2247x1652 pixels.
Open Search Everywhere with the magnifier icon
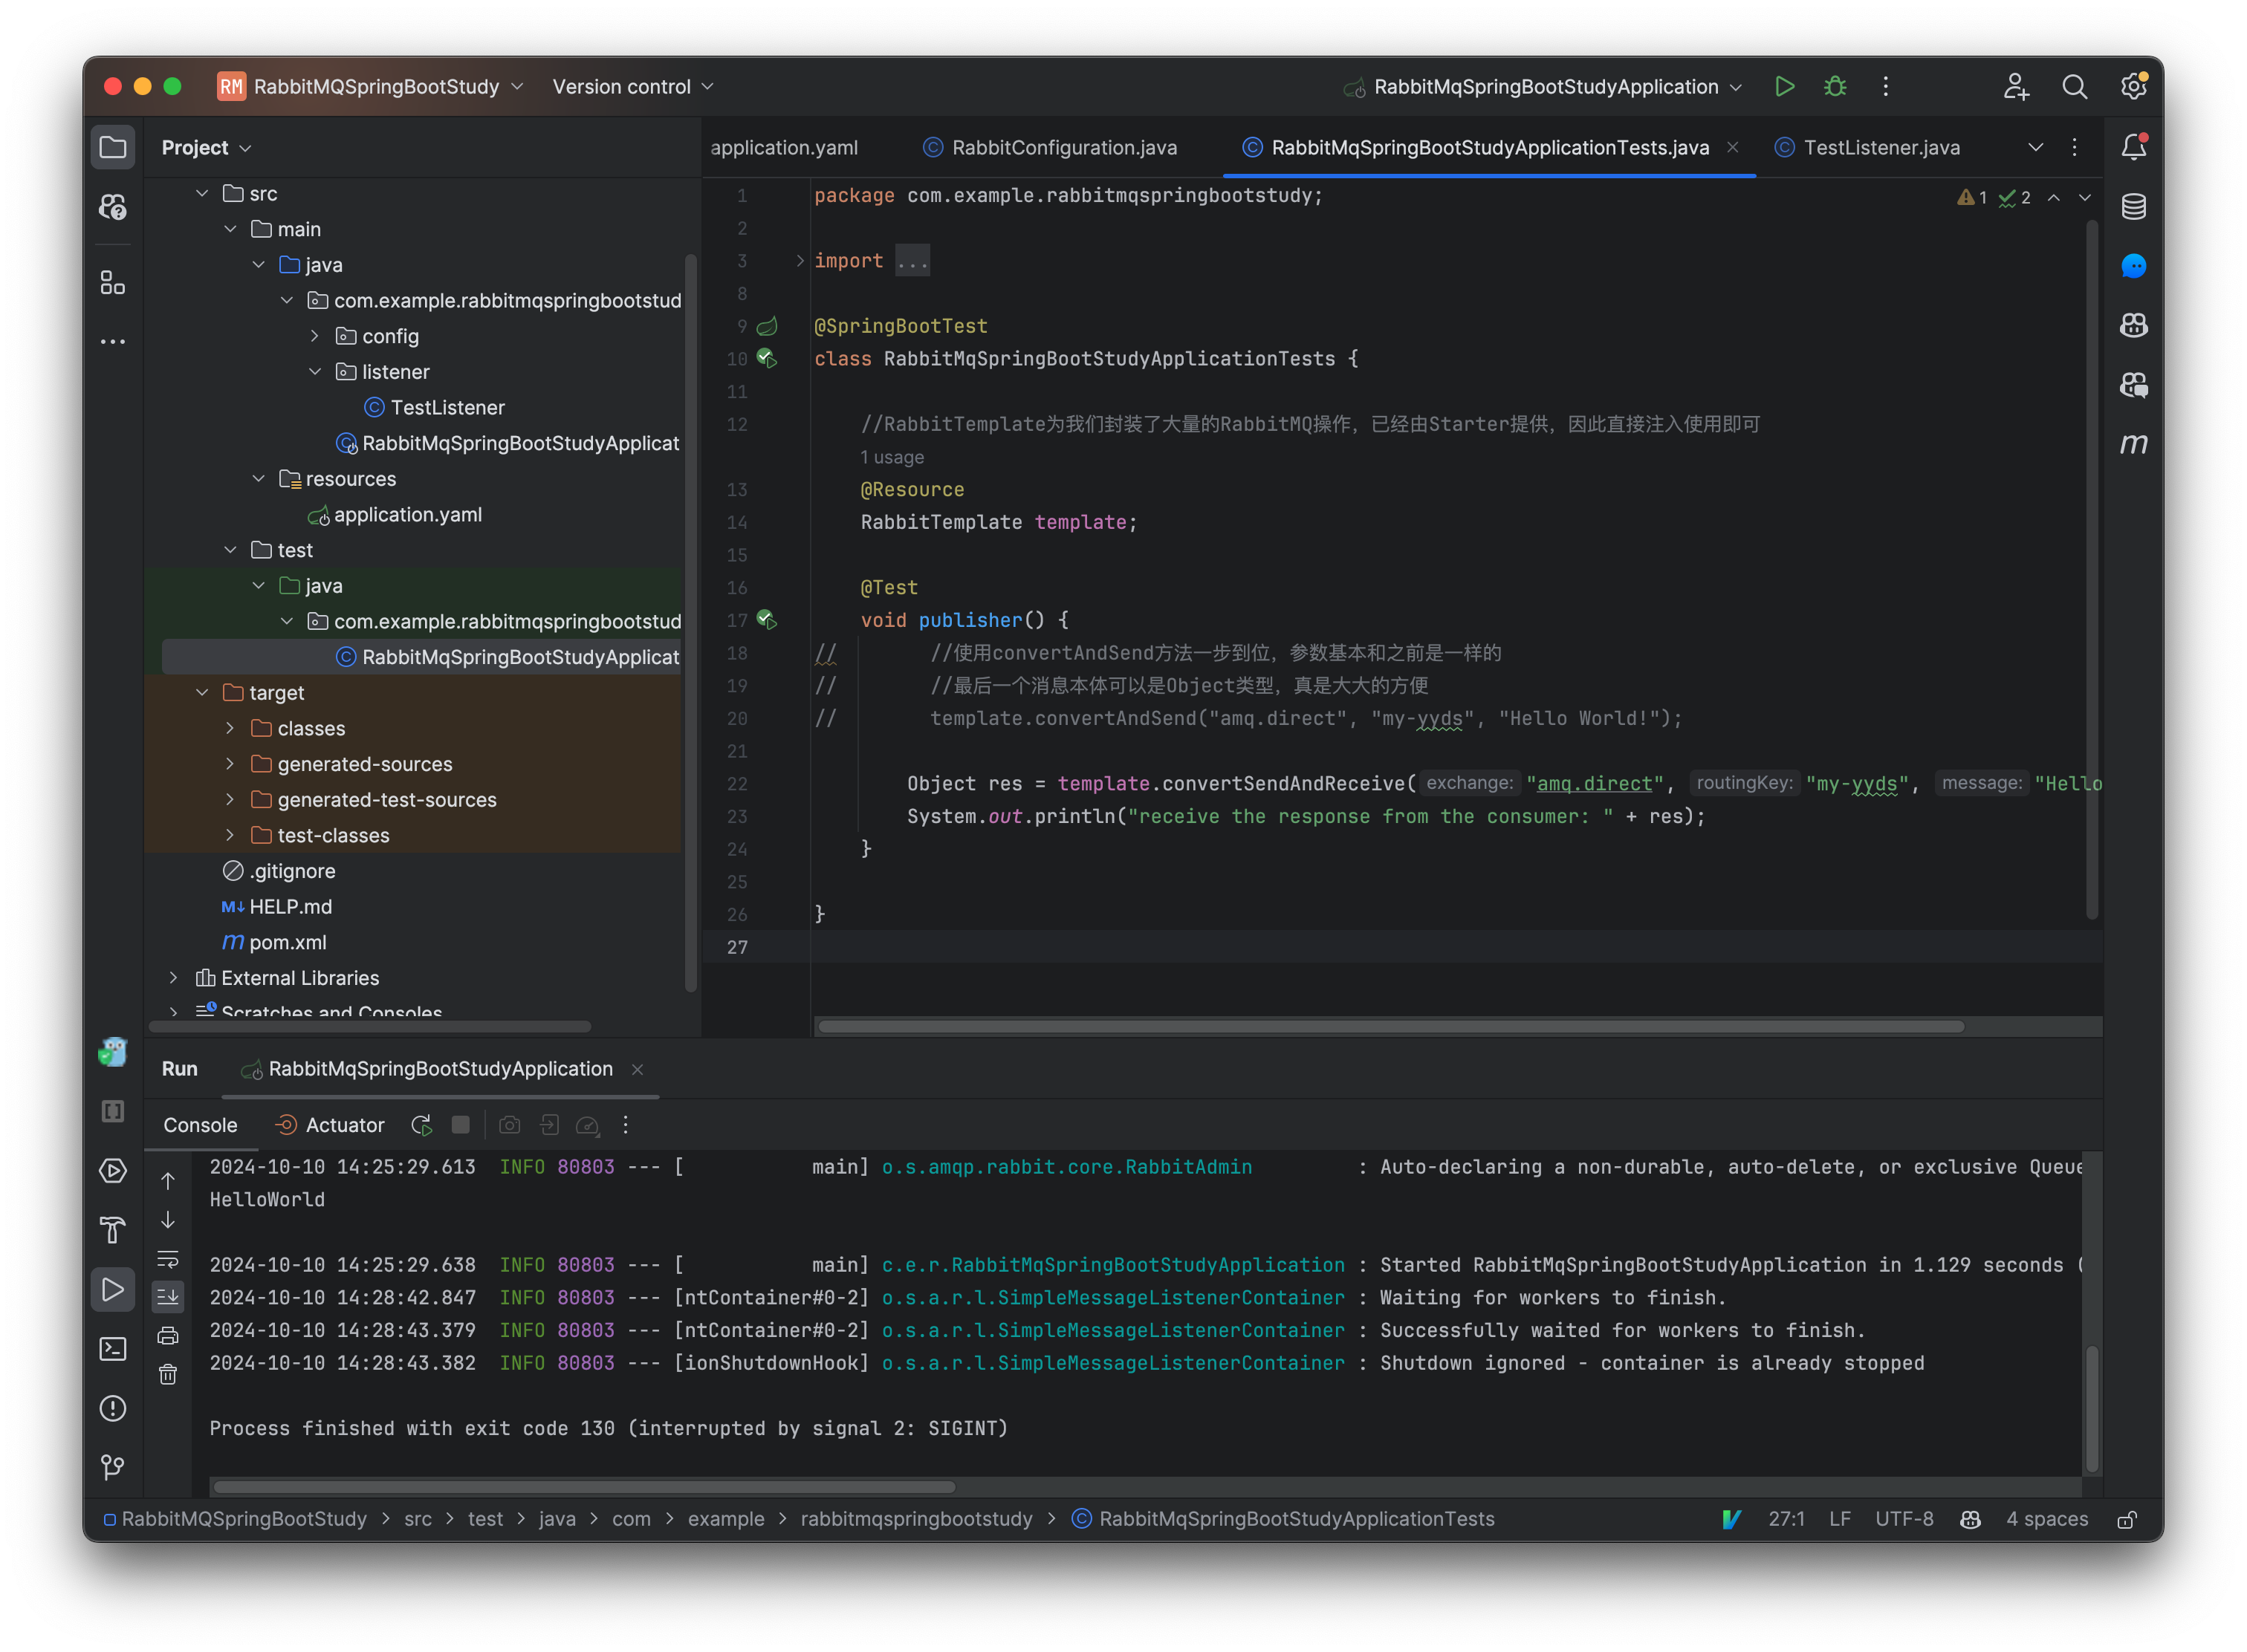2075,86
